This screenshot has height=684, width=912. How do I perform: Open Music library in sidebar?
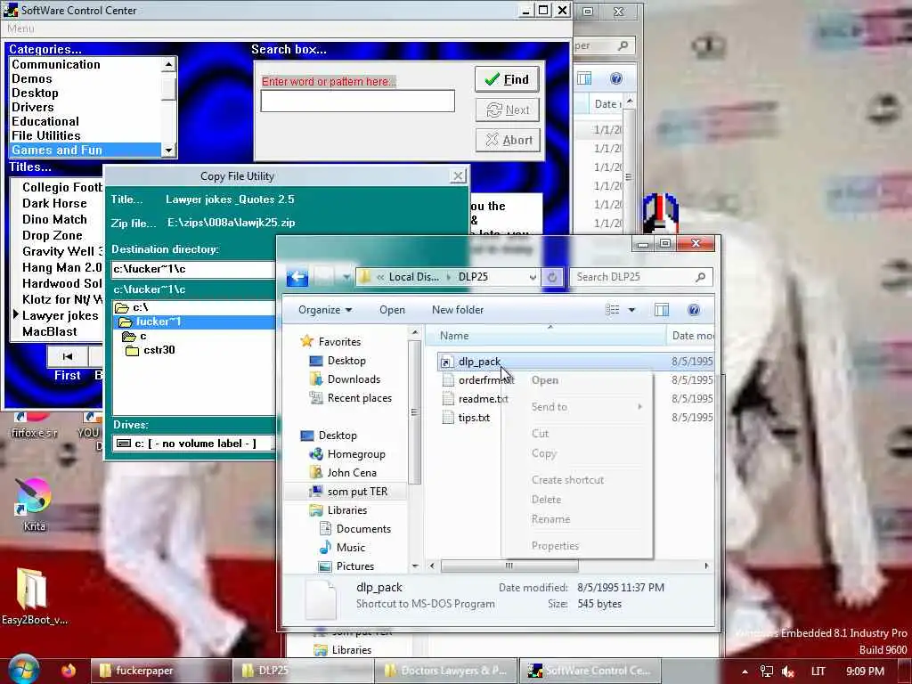tap(351, 548)
